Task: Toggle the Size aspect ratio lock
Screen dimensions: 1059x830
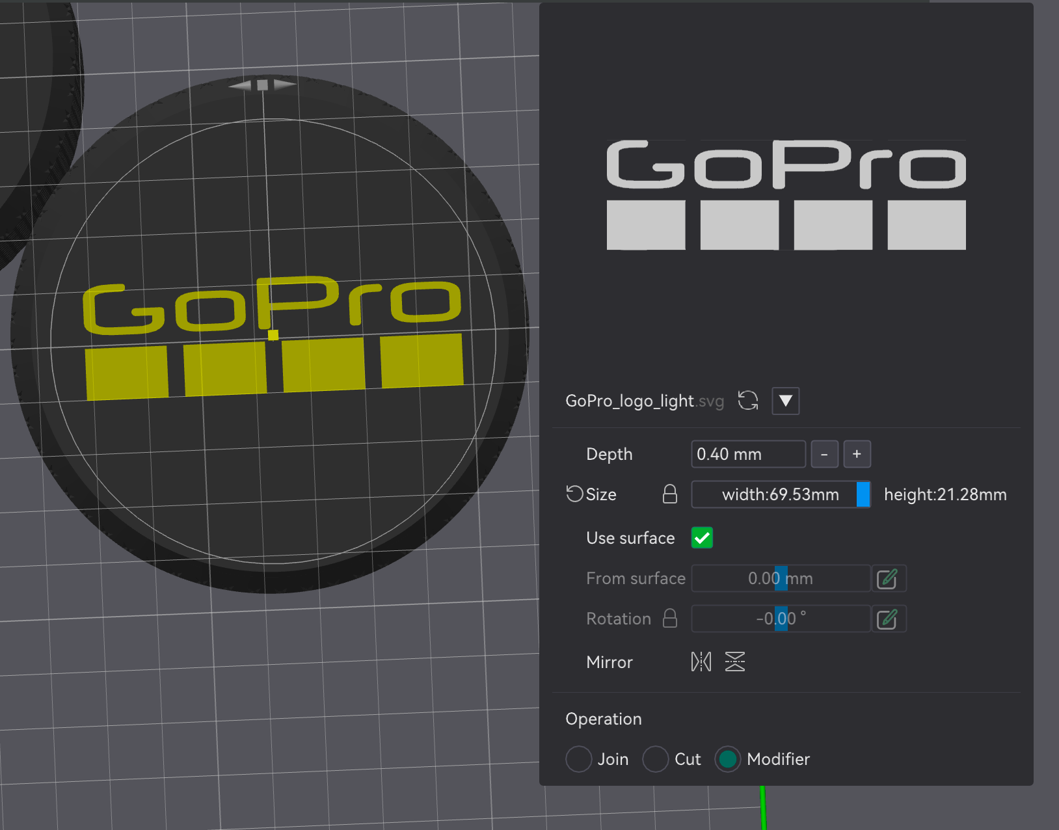Action: click(670, 494)
